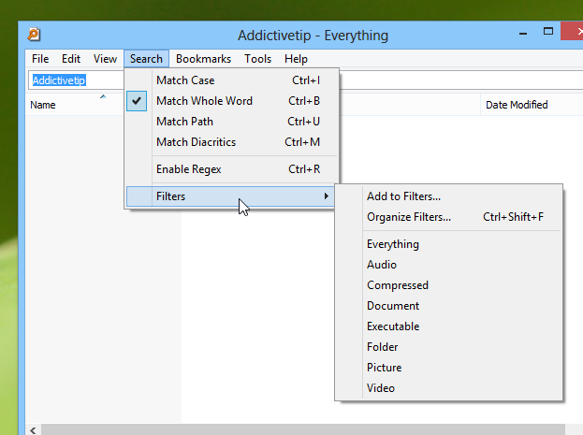Sort results by Date Modified column
The width and height of the screenshot is (583, 435).
tap(532, 105)
